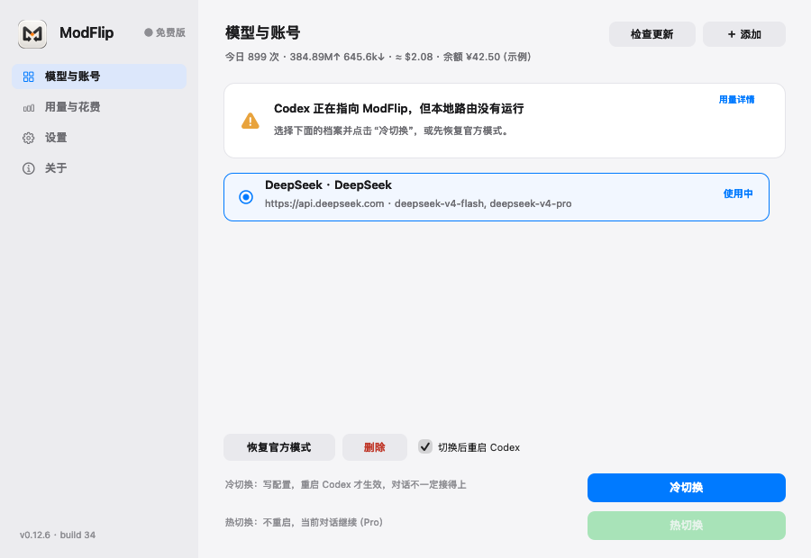Click the ModFlip app logo icon
This screenshot has height=558, width=811.
32,34
